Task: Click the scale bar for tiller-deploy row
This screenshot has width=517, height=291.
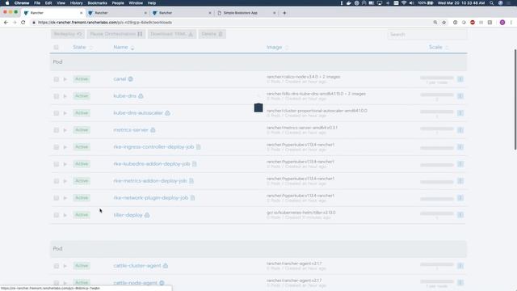Action: (437, 213)
